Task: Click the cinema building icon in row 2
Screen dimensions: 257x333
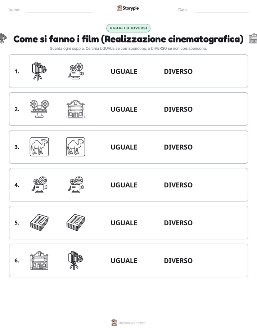Action: pyautogui.click(x=76, y=109)
